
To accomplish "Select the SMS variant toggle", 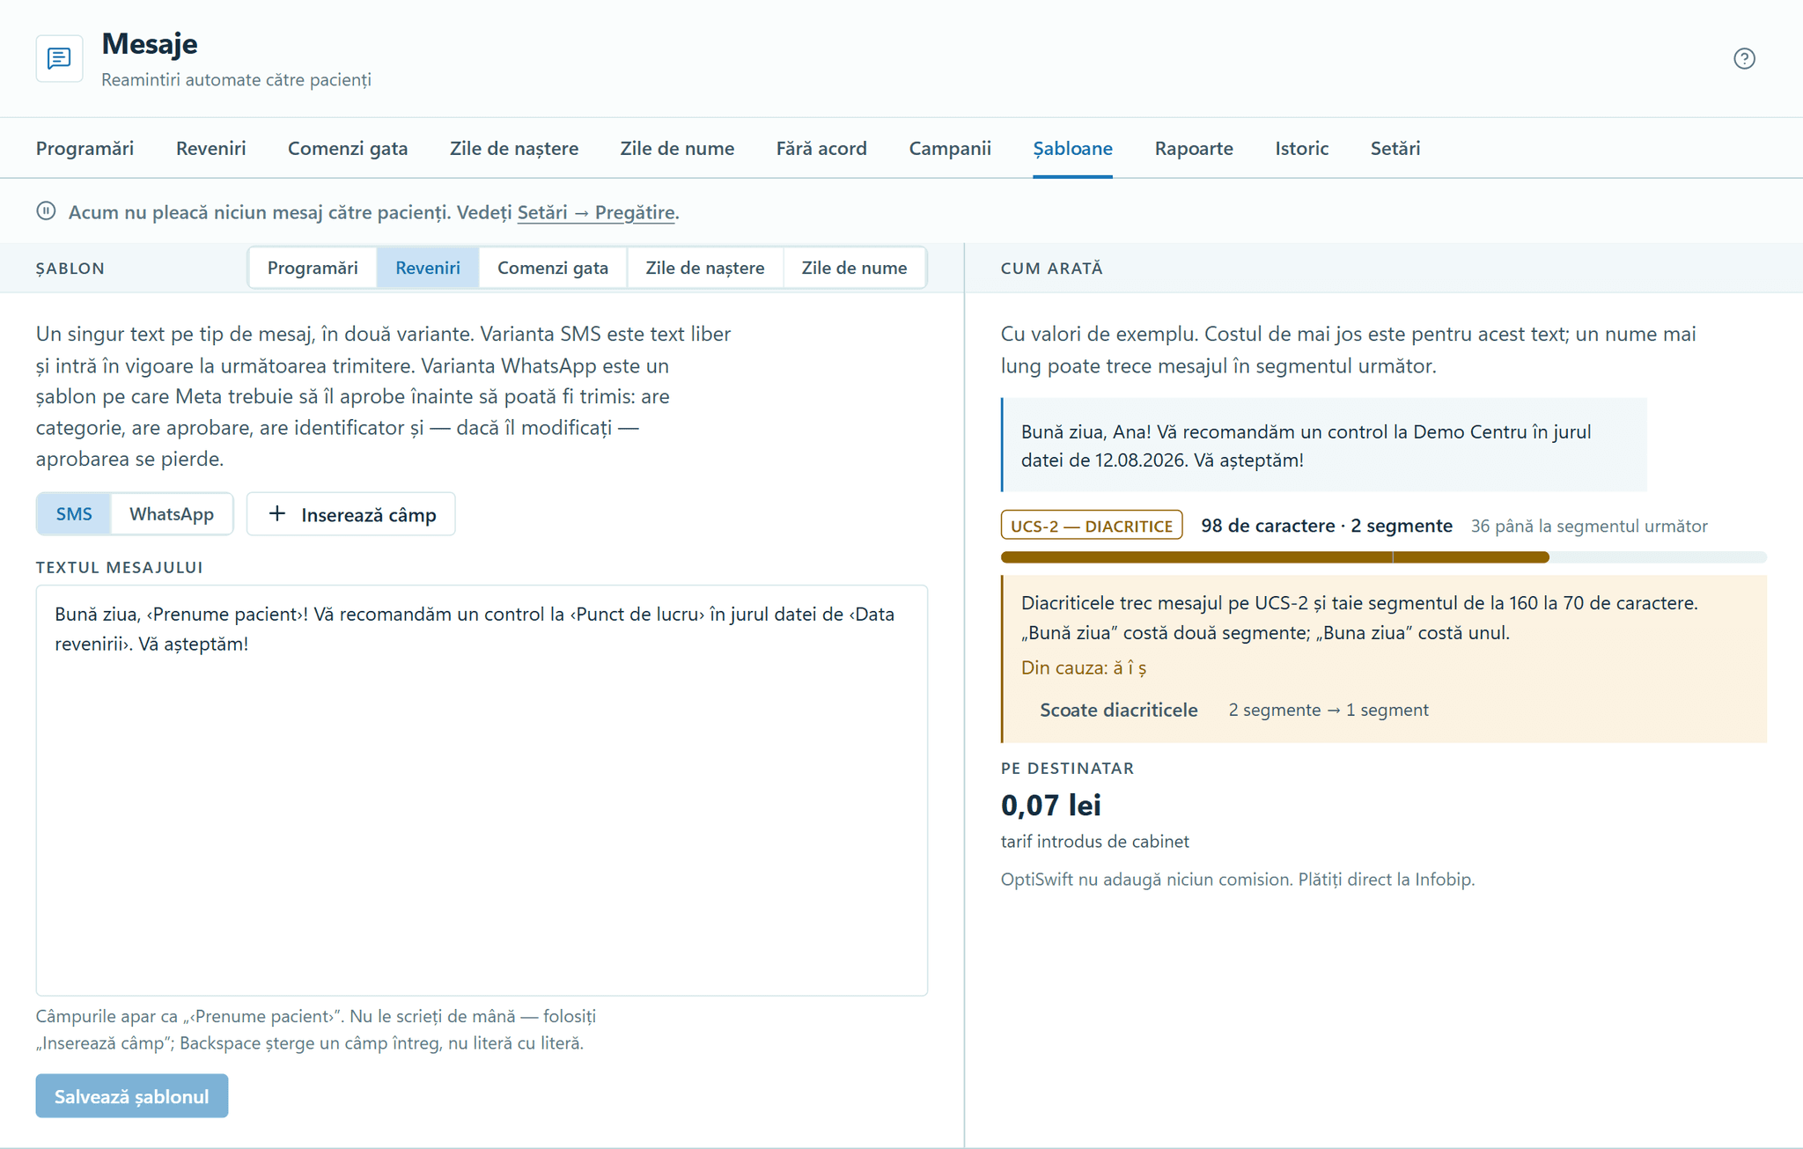I will point(74,513).
